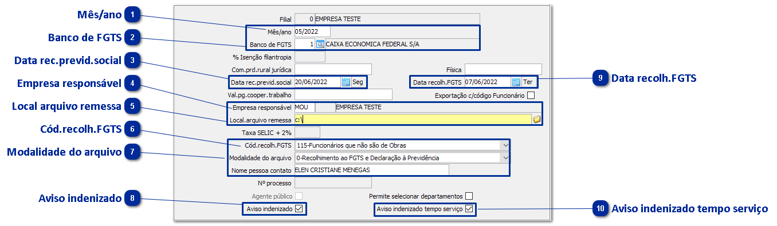
Task: Click the Filial number field
Action: coord(304,19)
